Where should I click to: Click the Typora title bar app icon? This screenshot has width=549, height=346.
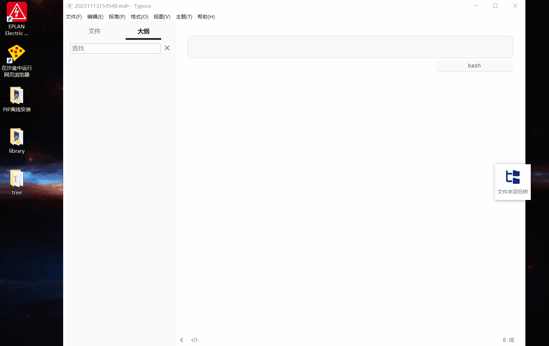(x=69, y=6)
